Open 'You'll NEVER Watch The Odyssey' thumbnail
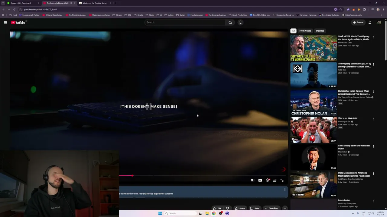Image resolution: width=387 pixels, height=217 pixels. (x=314, y=48)
